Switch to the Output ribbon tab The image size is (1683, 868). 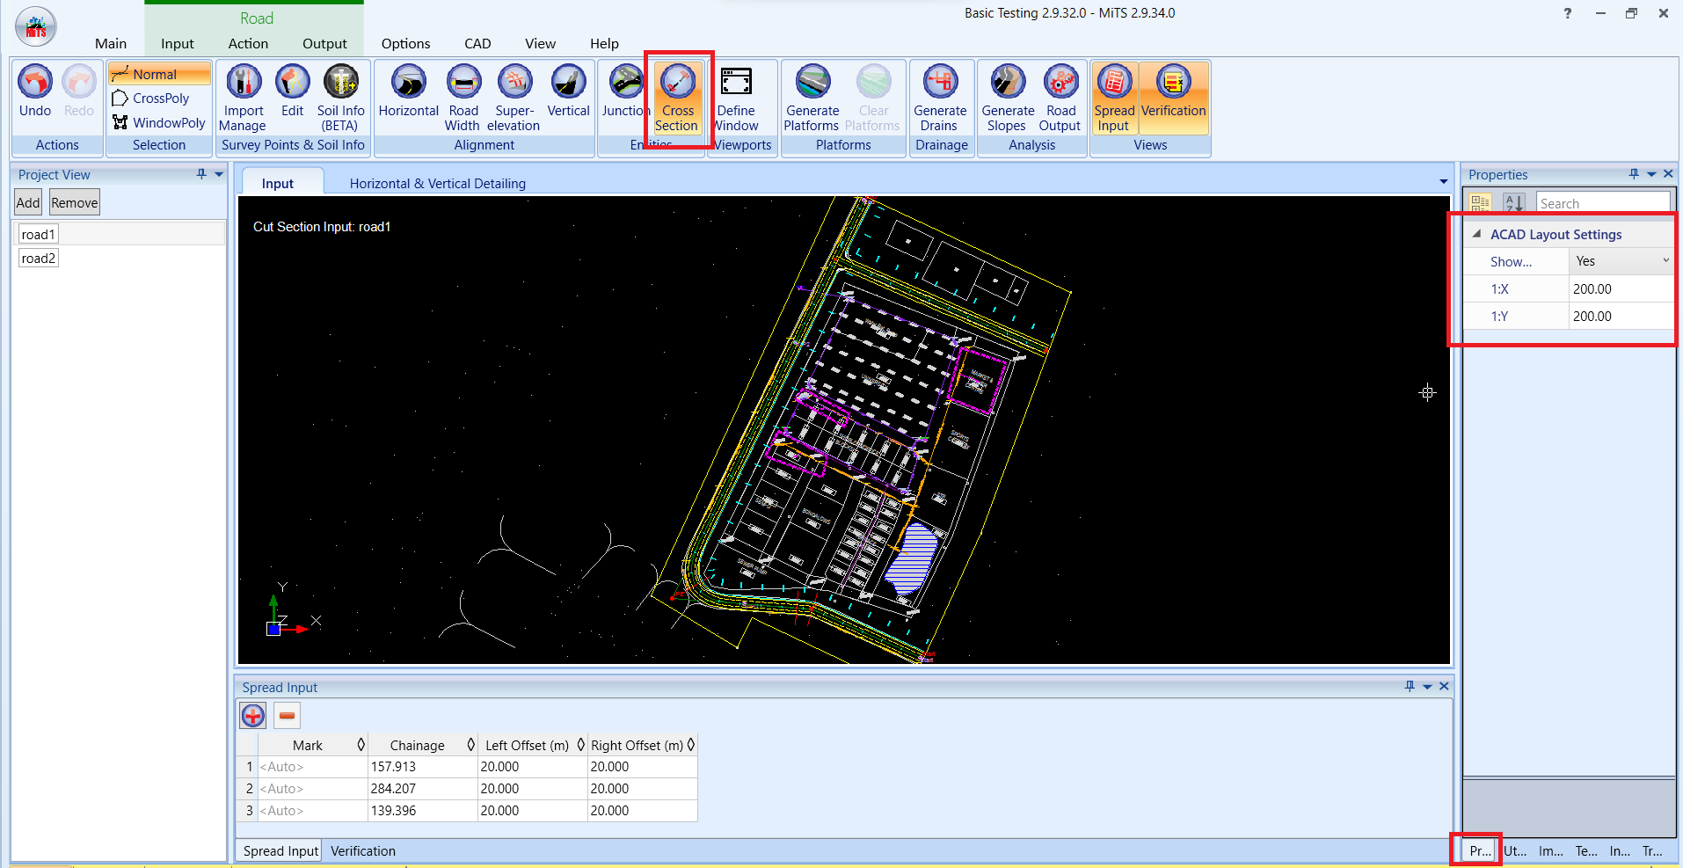tap(324, 43)
